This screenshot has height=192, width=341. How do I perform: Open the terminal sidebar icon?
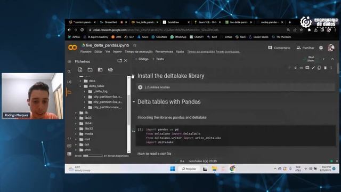pyautogui.click(x=69, y=154)
